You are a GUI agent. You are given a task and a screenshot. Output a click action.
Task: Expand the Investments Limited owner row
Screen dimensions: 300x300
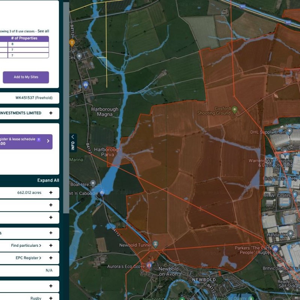[x=51, y=113]
